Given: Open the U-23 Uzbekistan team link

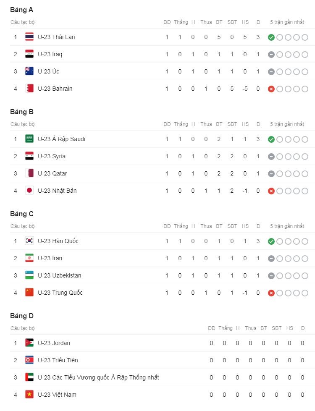Looking at the screenshot, I should (x=60, y=275).
